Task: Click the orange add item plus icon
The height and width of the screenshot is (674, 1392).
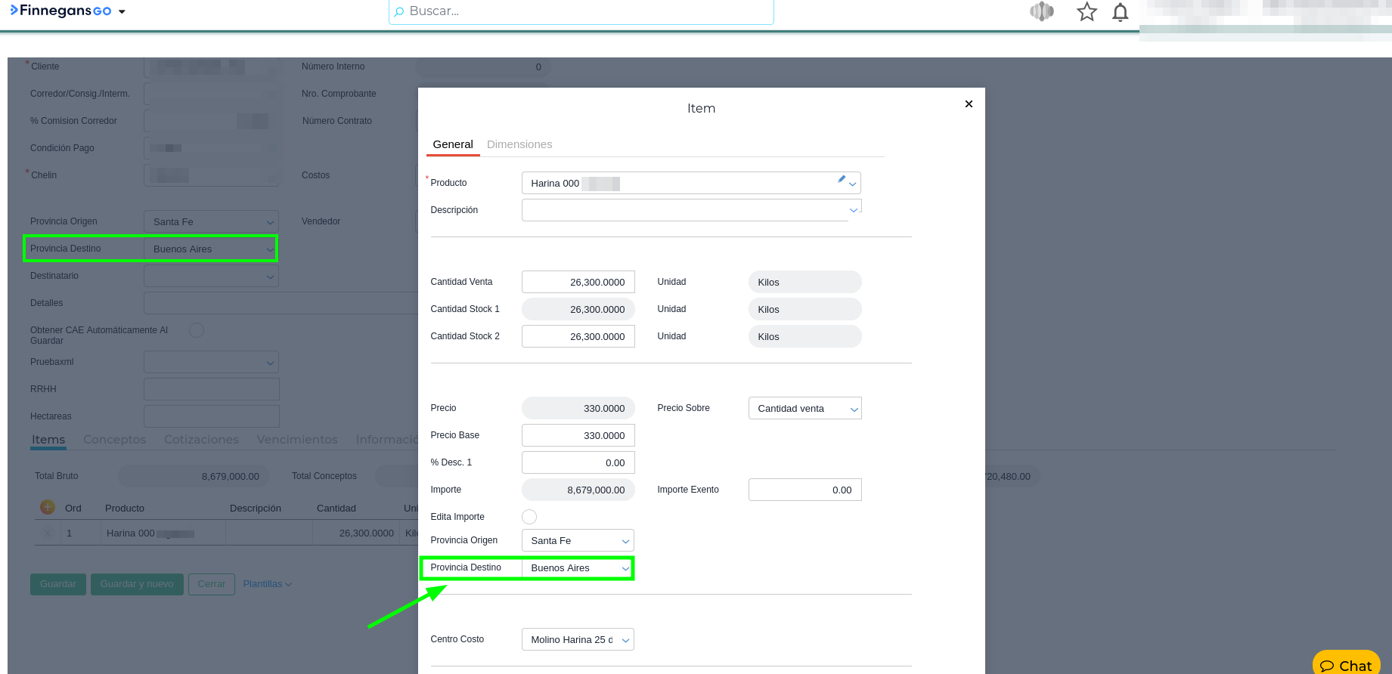Action: (48, 507)
